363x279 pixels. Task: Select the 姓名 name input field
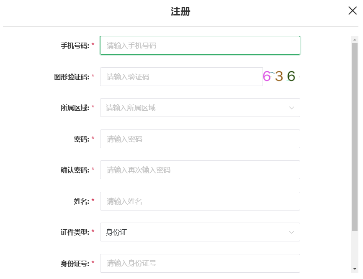pos(200,201)
